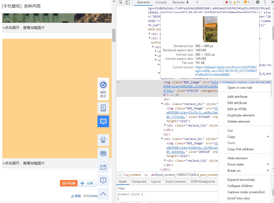The width and height of the screenshot is (274, 203).
Task: Show more DevTools tabs with the chevron
Action: pos(197,2)
